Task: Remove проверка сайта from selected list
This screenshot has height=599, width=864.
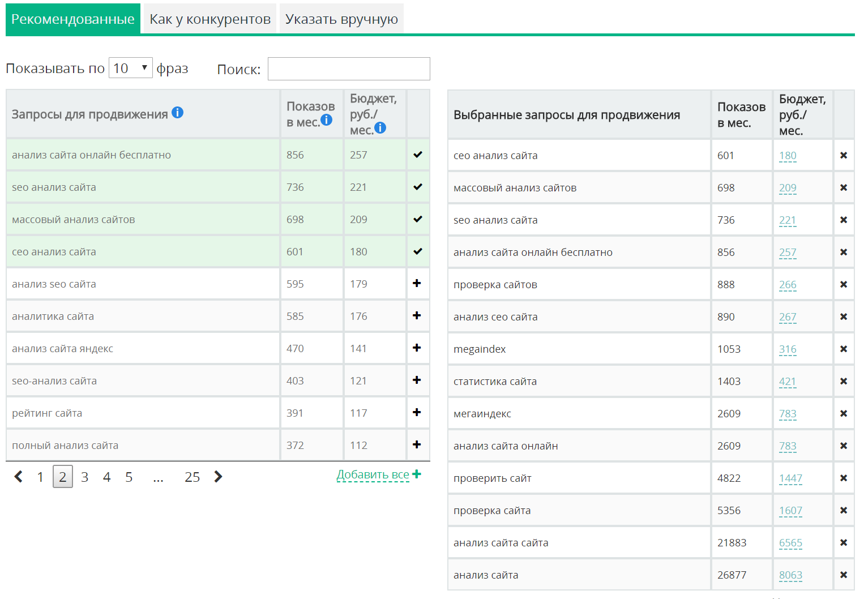Action: (844, 510)
